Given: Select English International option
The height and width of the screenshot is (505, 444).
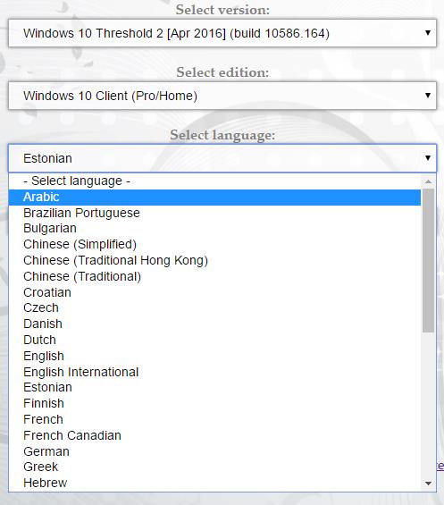Looking at the screenshot, I should coord(214,372).
